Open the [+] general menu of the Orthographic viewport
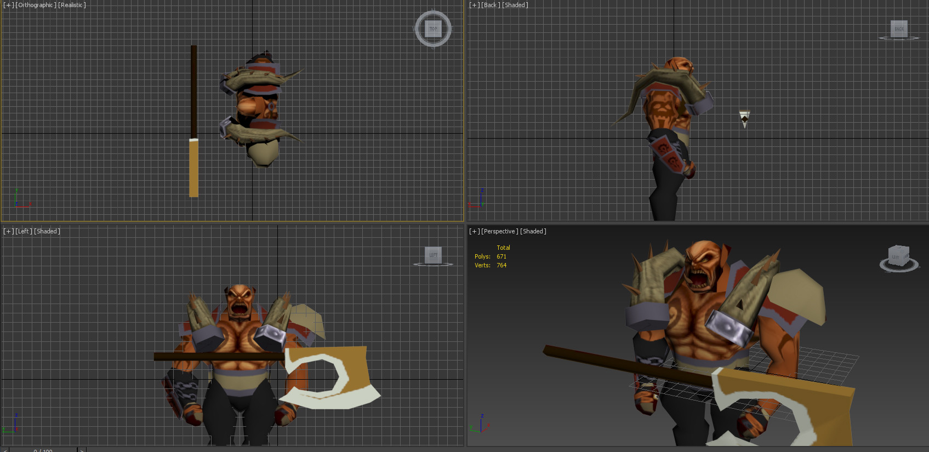929x452 pixels. coord(9,5)
